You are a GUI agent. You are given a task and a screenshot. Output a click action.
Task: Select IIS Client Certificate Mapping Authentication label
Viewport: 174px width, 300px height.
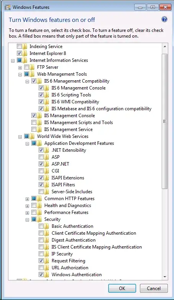pos(97,247)
